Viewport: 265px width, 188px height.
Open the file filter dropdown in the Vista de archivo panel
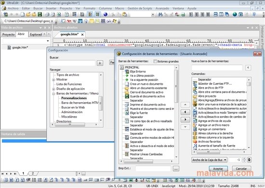(48, 41)
